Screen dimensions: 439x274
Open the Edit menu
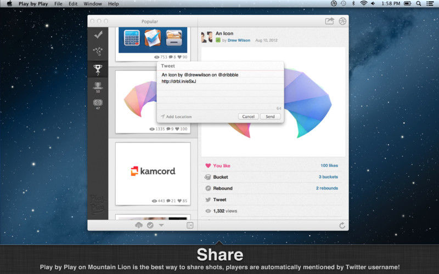point(73,4)
